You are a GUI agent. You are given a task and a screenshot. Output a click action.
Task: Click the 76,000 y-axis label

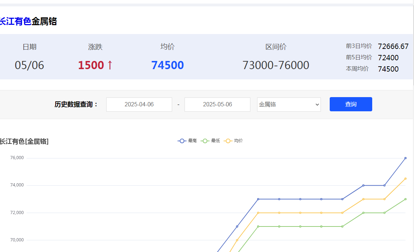17,158
